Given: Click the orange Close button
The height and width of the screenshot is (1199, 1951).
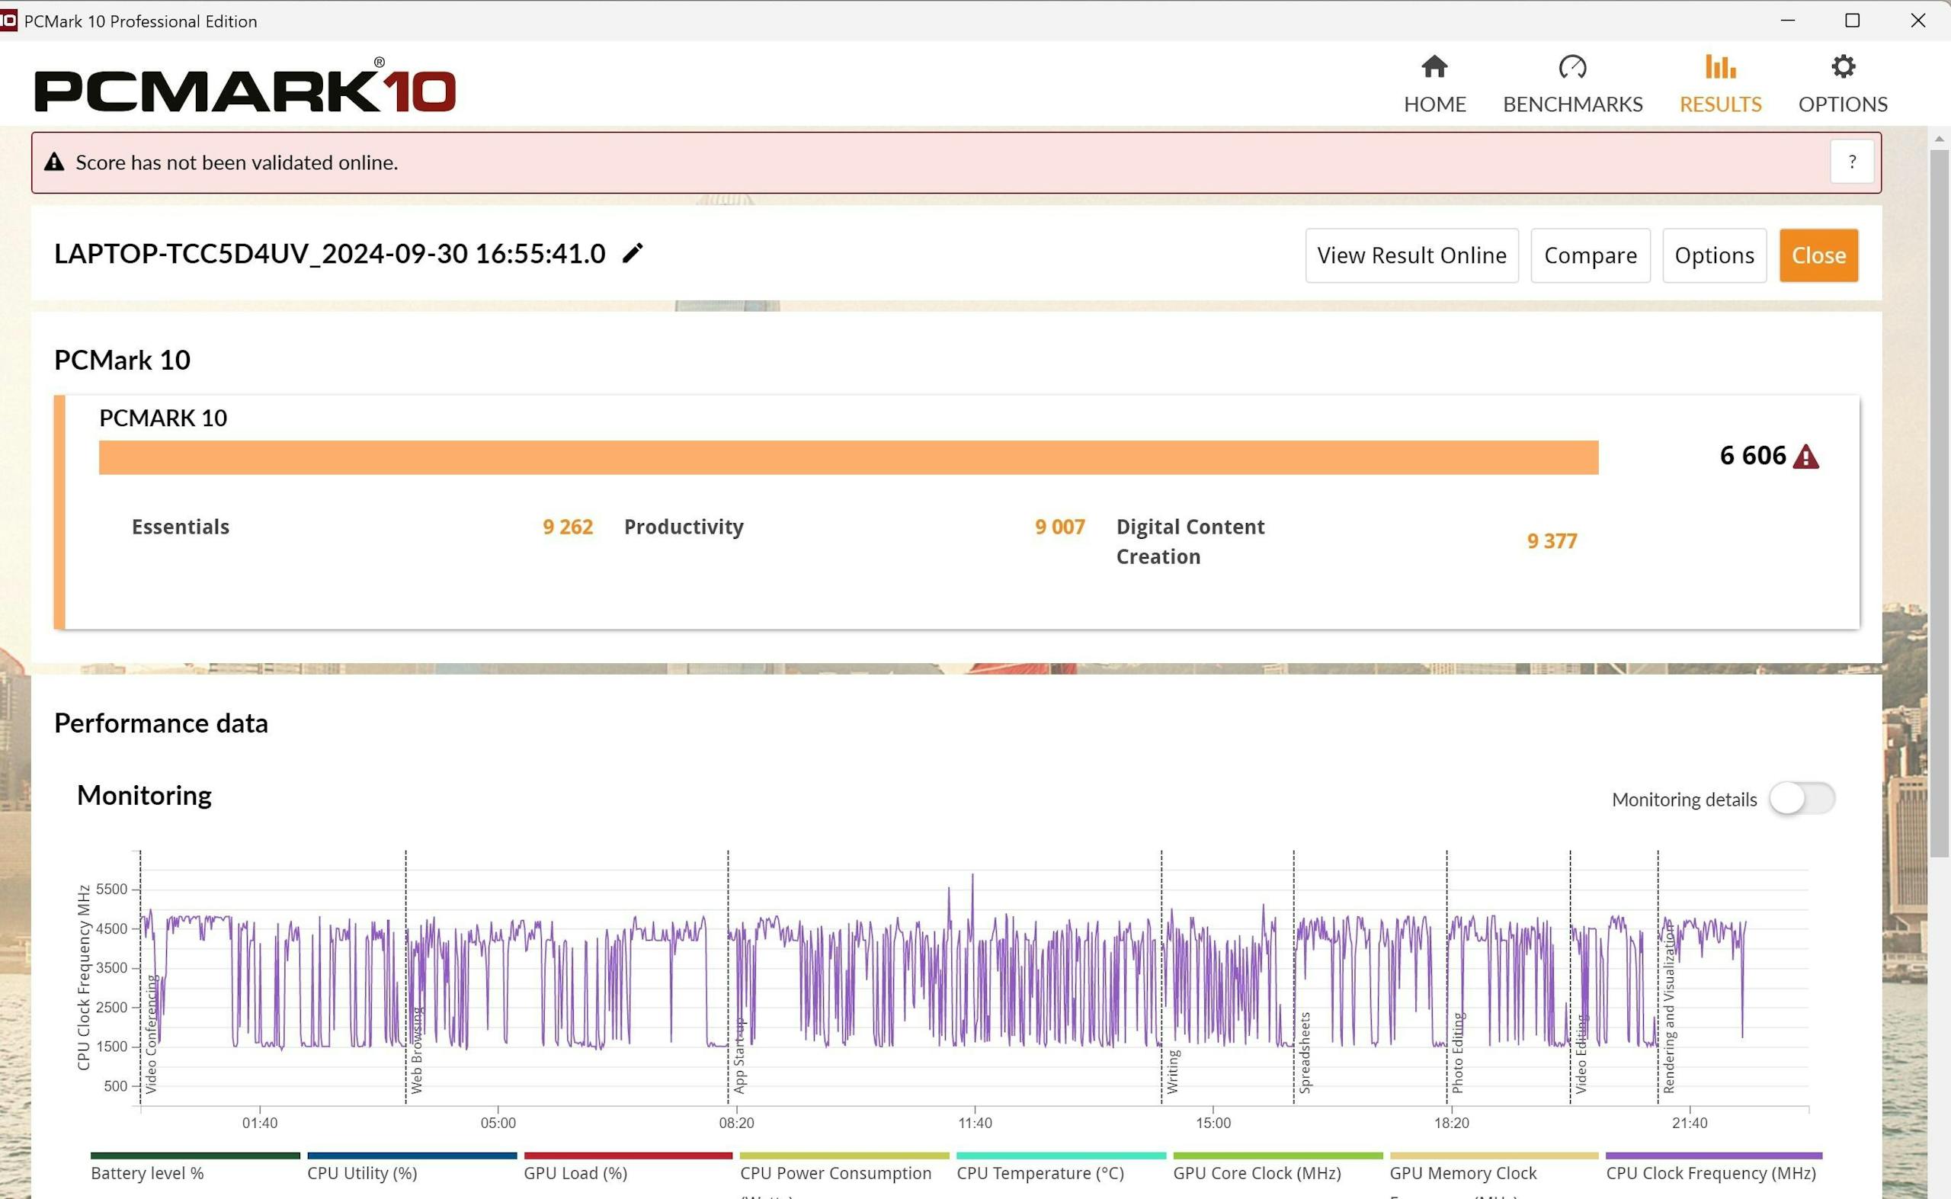Looking at the screenshot, I should pos(1818,255).
